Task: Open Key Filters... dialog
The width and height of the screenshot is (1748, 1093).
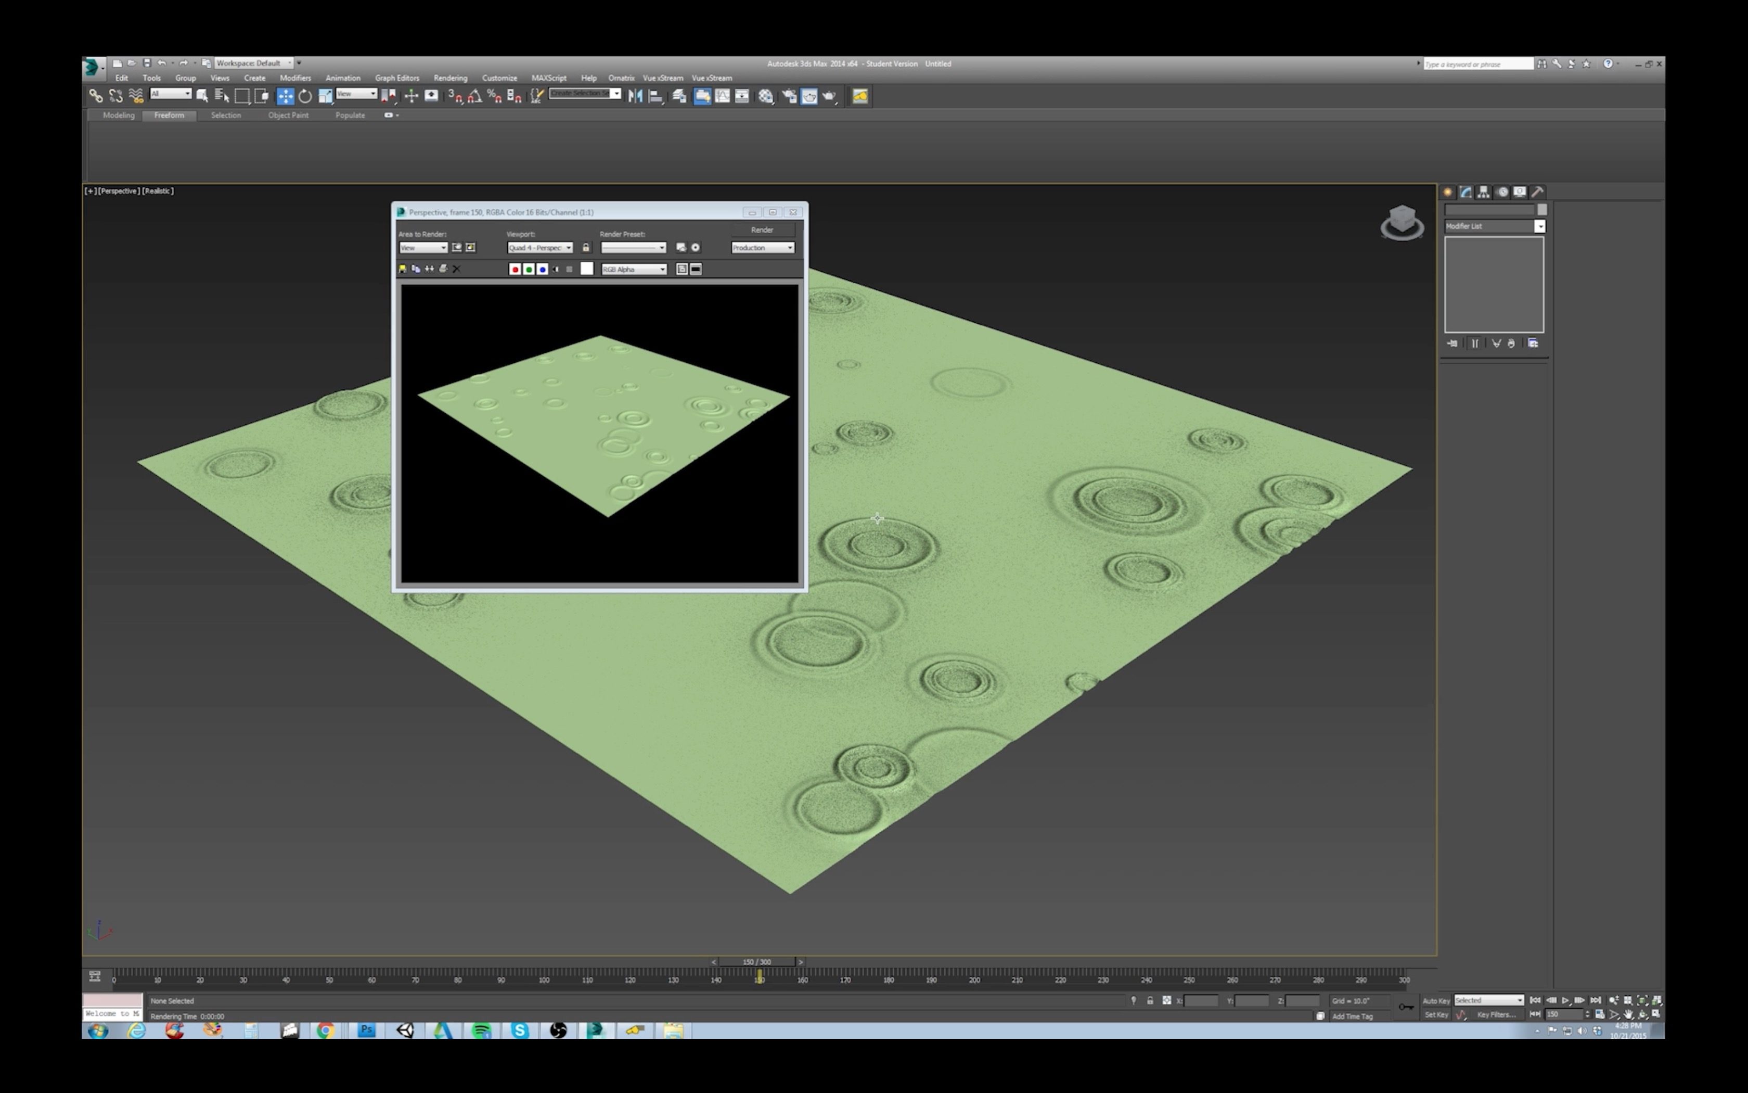Action: point(1497,1015)
